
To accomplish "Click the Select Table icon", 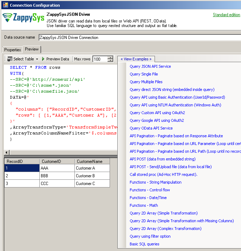I will point(10,59).
